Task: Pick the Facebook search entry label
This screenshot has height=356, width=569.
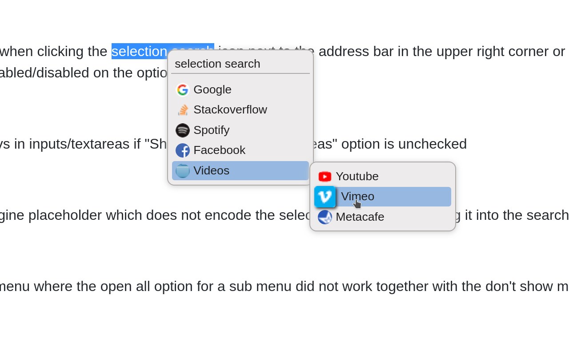Action: (219, 150)
